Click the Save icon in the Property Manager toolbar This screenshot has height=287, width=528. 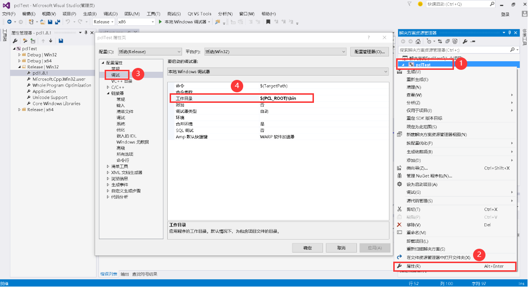tap(61, 41)
